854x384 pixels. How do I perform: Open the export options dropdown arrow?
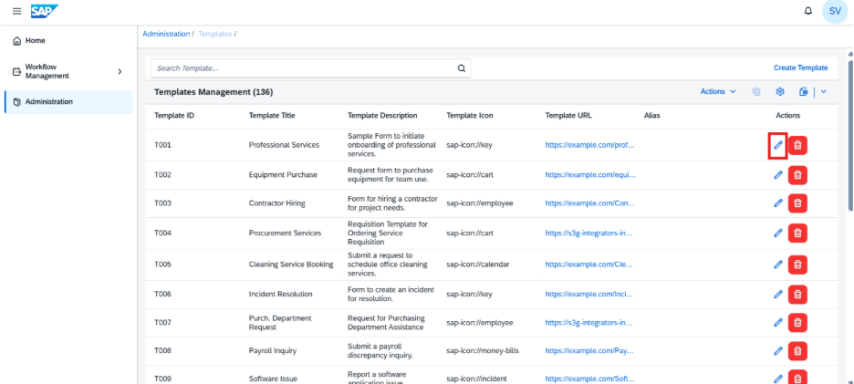[824, 91]
